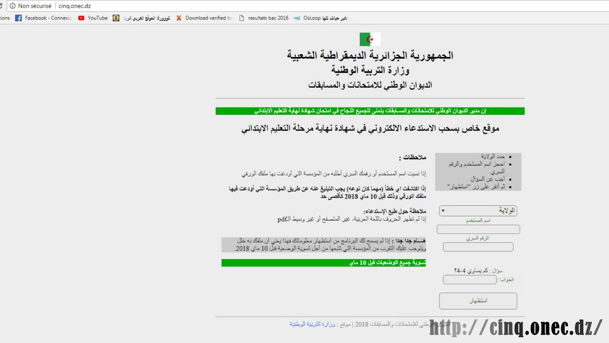Click the ملاحظات notes heading
The height and width of the screenshot is (343, 609).
point(413,158)
